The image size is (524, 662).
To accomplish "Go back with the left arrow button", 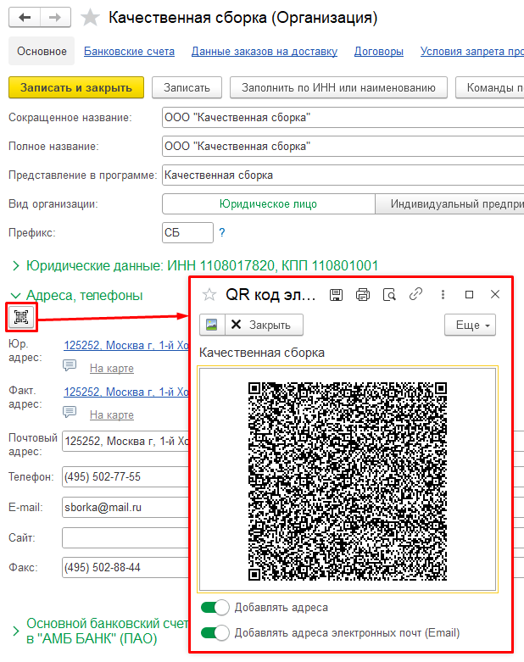I will [25, 18].
